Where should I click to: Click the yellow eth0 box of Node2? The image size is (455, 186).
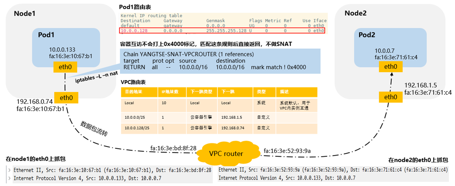(391, 97)
